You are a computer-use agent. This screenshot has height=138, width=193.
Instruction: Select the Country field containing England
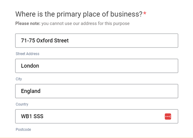click(x=96, y=91)
